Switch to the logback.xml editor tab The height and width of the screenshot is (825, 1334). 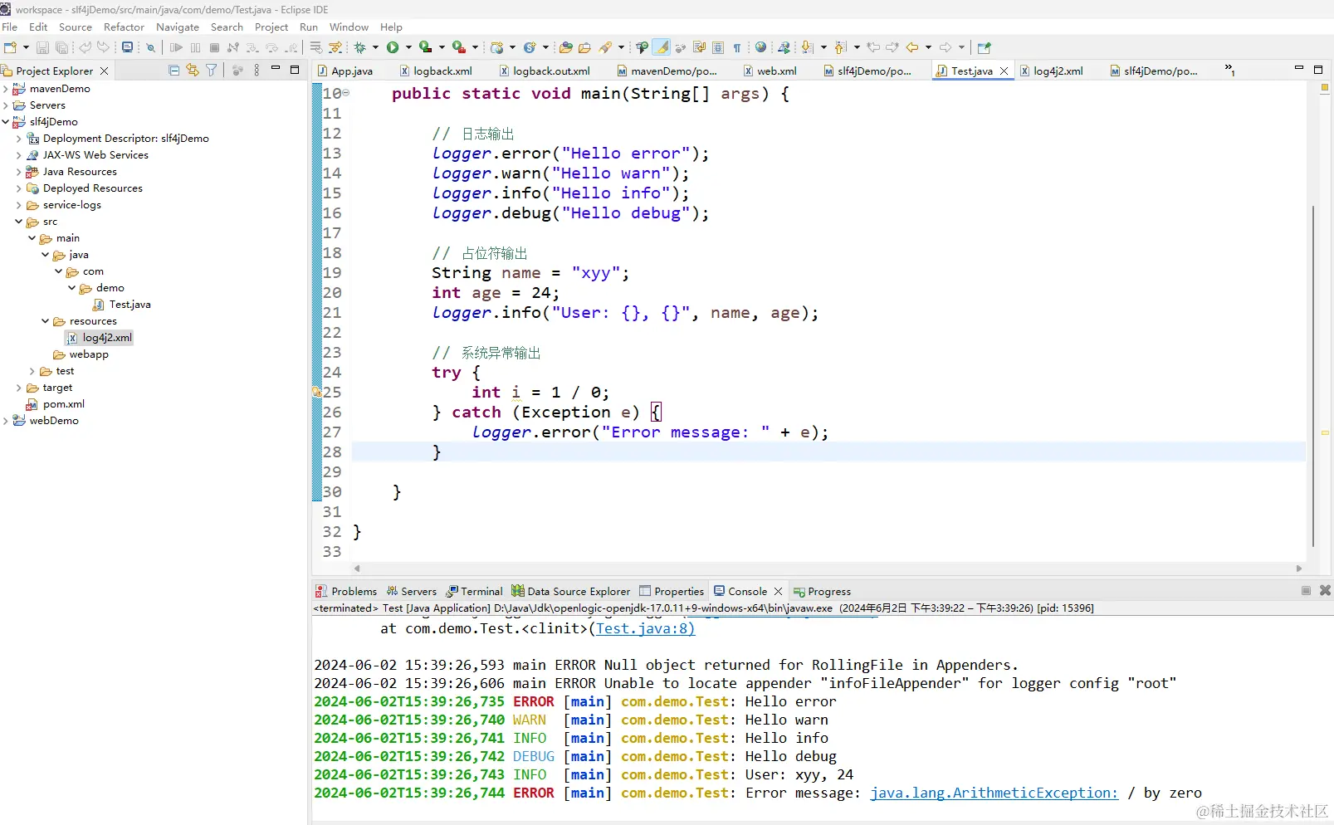pyautogui.click(x=436, y=71)
